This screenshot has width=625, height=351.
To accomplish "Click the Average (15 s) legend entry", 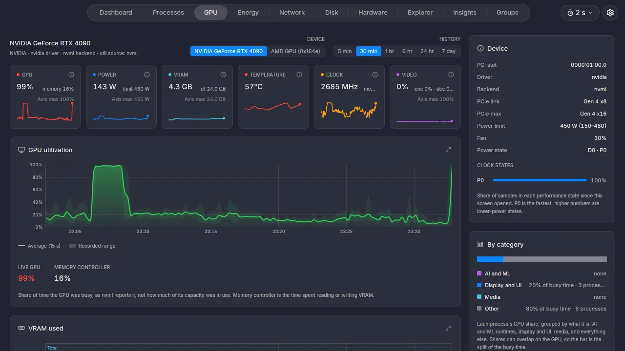I will (x=39, y=246).
